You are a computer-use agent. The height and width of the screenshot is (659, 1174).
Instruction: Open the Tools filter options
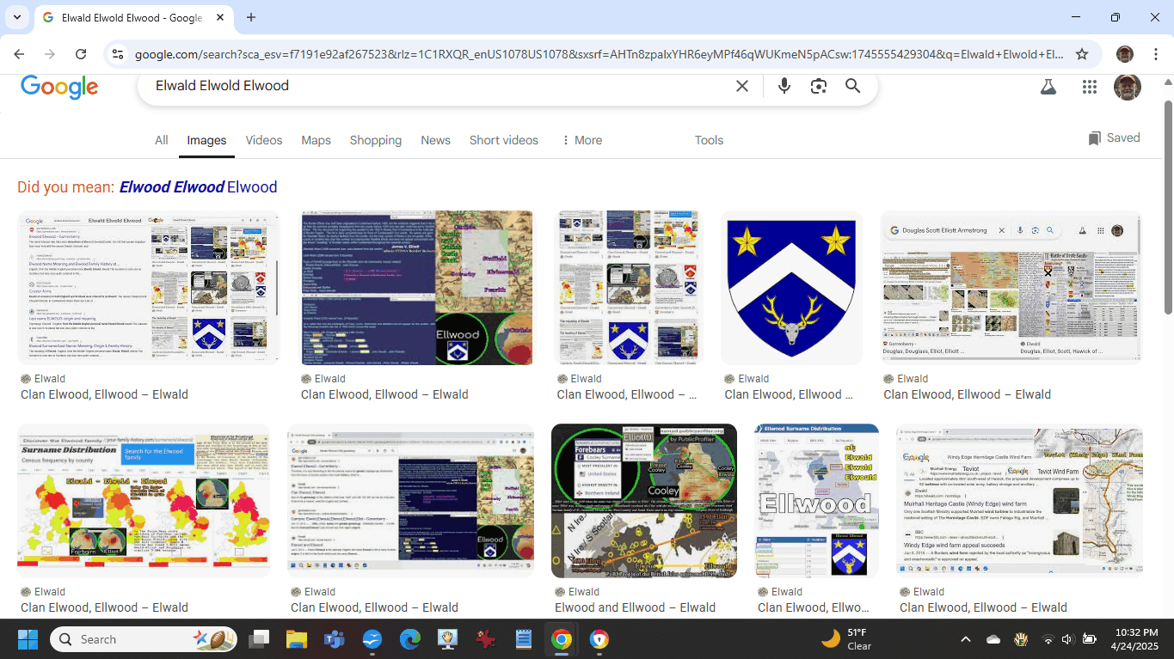[709, 140]
